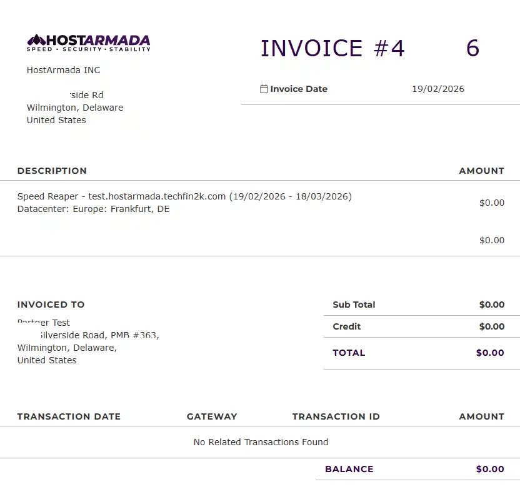Click the Sub Total label

pos(354,305)
